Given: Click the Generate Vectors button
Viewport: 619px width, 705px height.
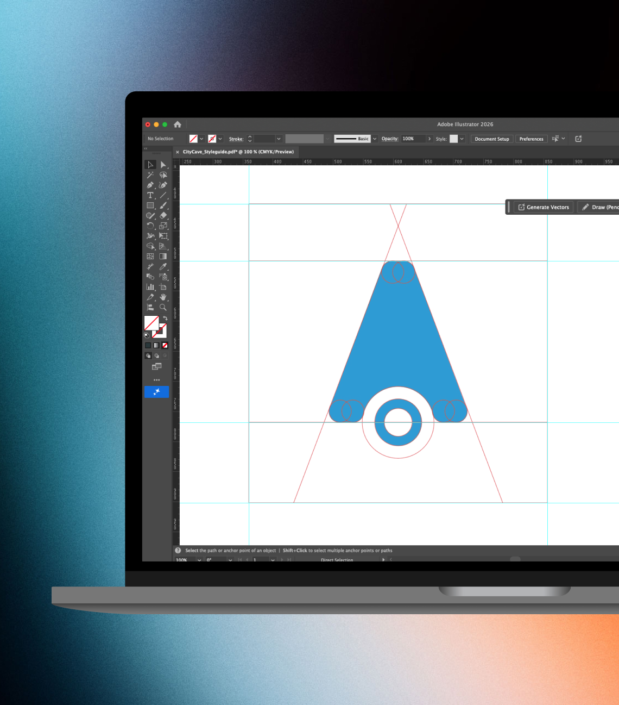Looking at the screenshot, I should click(543, 207).
